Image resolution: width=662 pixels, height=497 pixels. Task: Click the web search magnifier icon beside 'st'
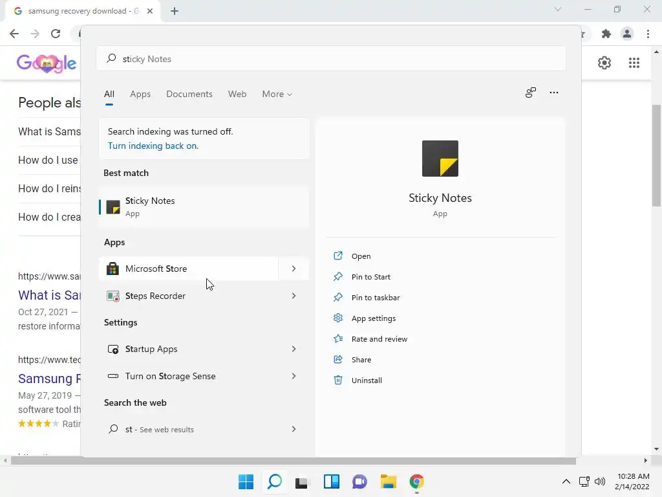pos(112,429)
